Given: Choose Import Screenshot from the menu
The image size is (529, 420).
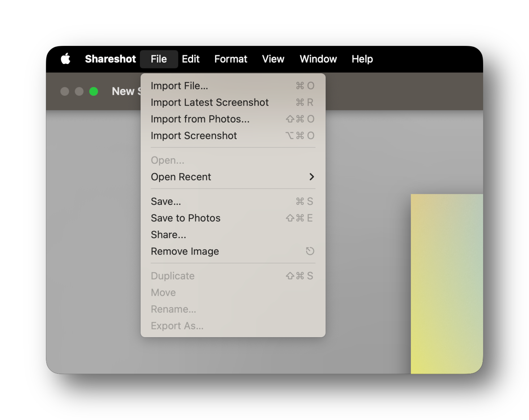Looking at the screenshot, I should tap(194, 136).
